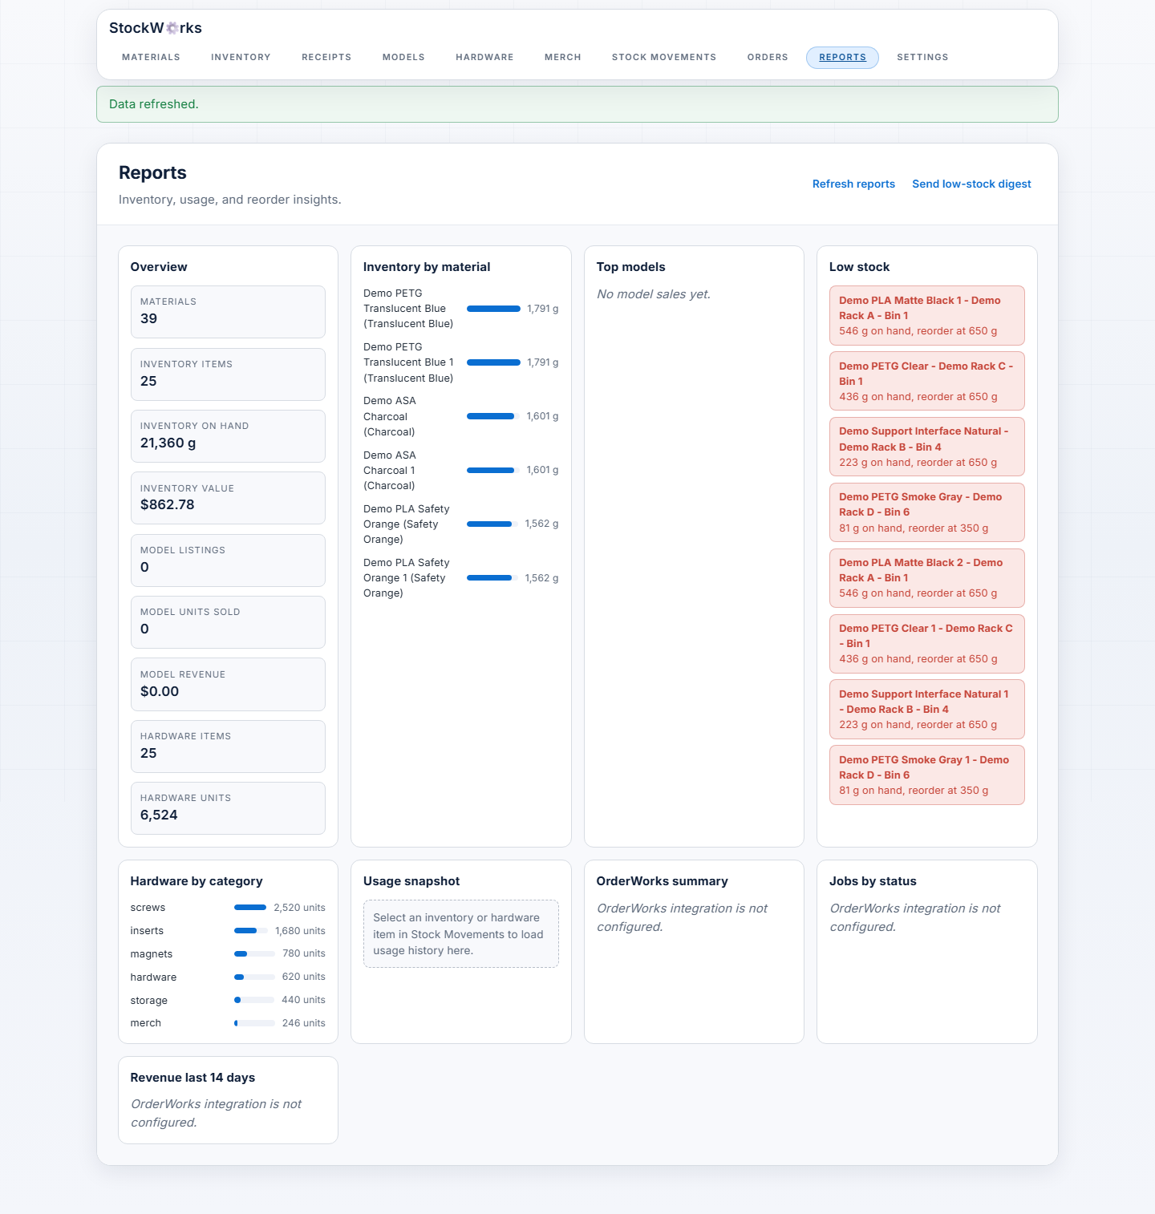Click the Refresh reports link
The height and width of the screenshot is (1214, 1155).
[x=853, y=184]
